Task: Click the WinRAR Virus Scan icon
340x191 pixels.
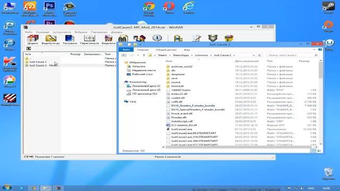Action: (x=178, y=38)
